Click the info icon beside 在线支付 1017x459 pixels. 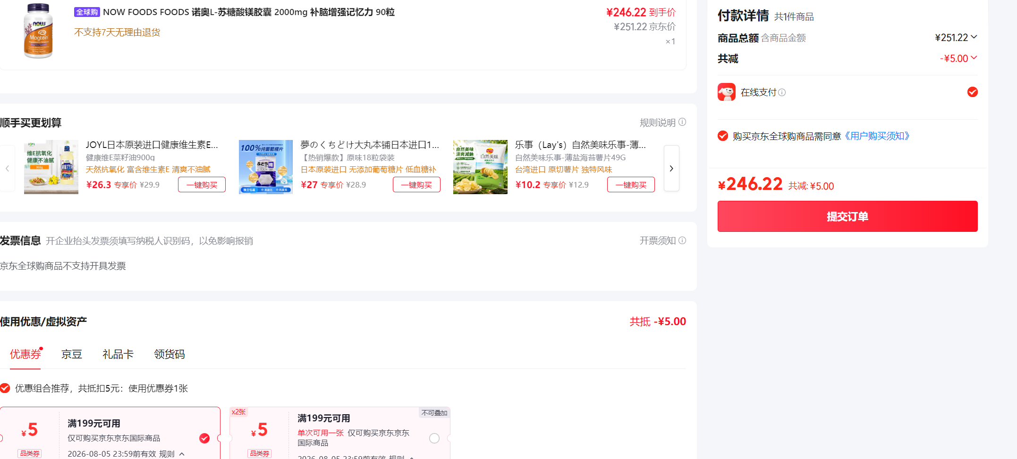coord(782,92)
